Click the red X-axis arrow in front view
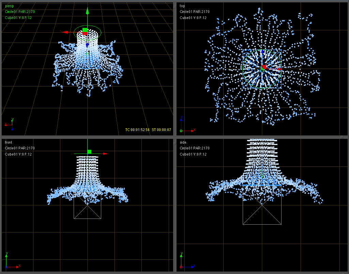This screenshot has height=274, width=349. (x=105, y=154)
